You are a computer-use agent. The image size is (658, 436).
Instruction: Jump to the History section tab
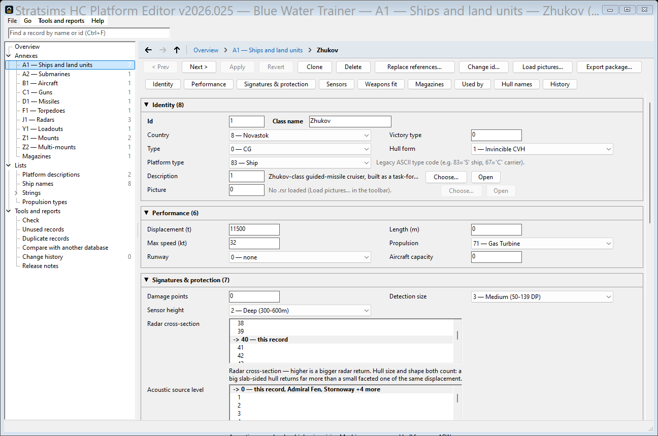560,84
